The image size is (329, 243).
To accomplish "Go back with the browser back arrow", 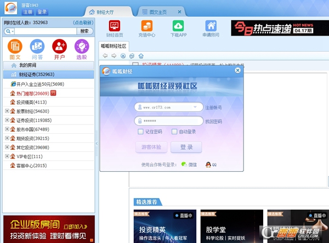I will [105, 55].
